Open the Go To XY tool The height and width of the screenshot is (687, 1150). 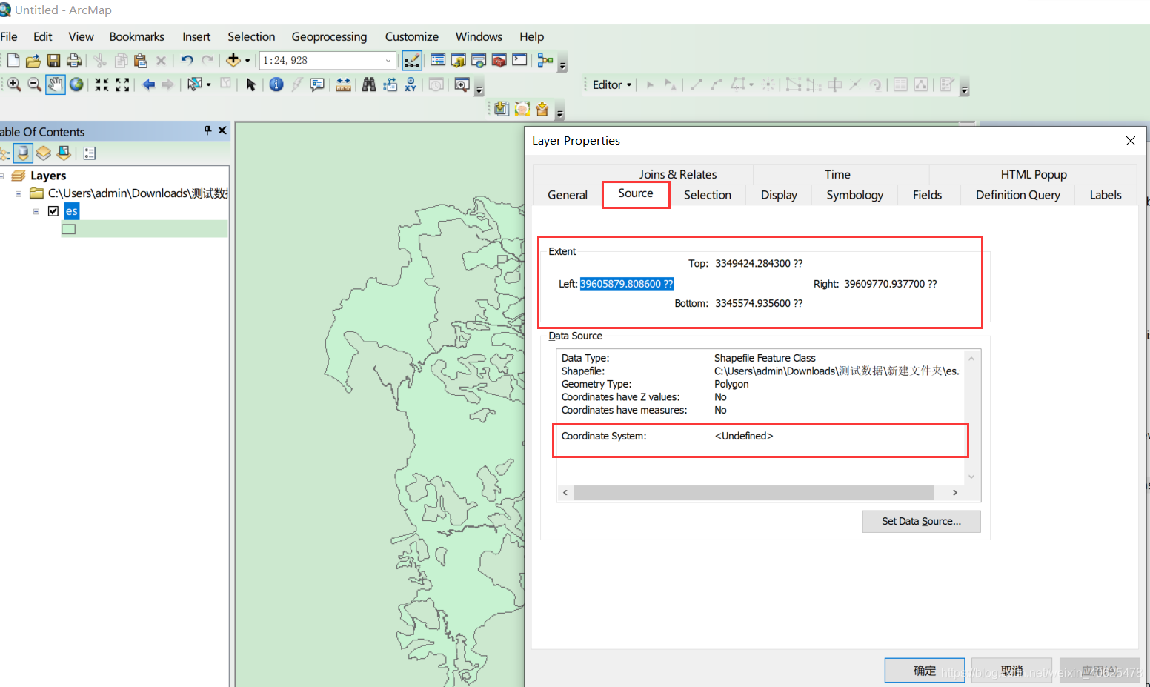pyautogui.click(x=411, y=84)
